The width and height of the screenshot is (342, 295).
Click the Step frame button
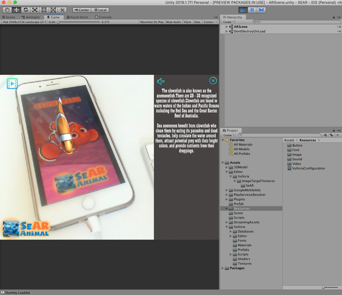coord(261,10)
